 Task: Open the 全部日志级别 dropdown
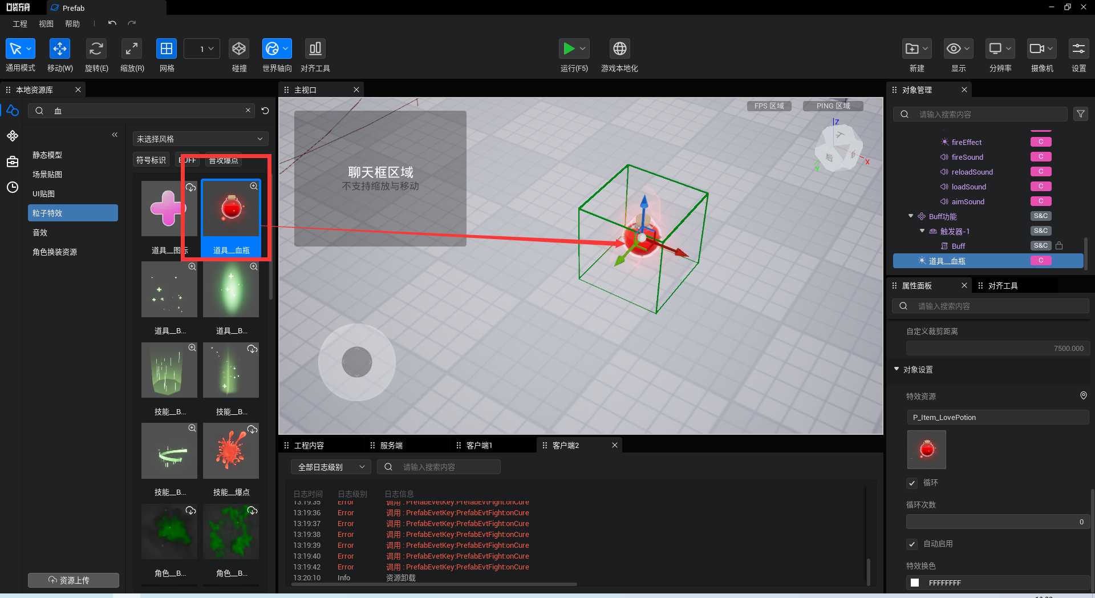(x=331, y=467)
